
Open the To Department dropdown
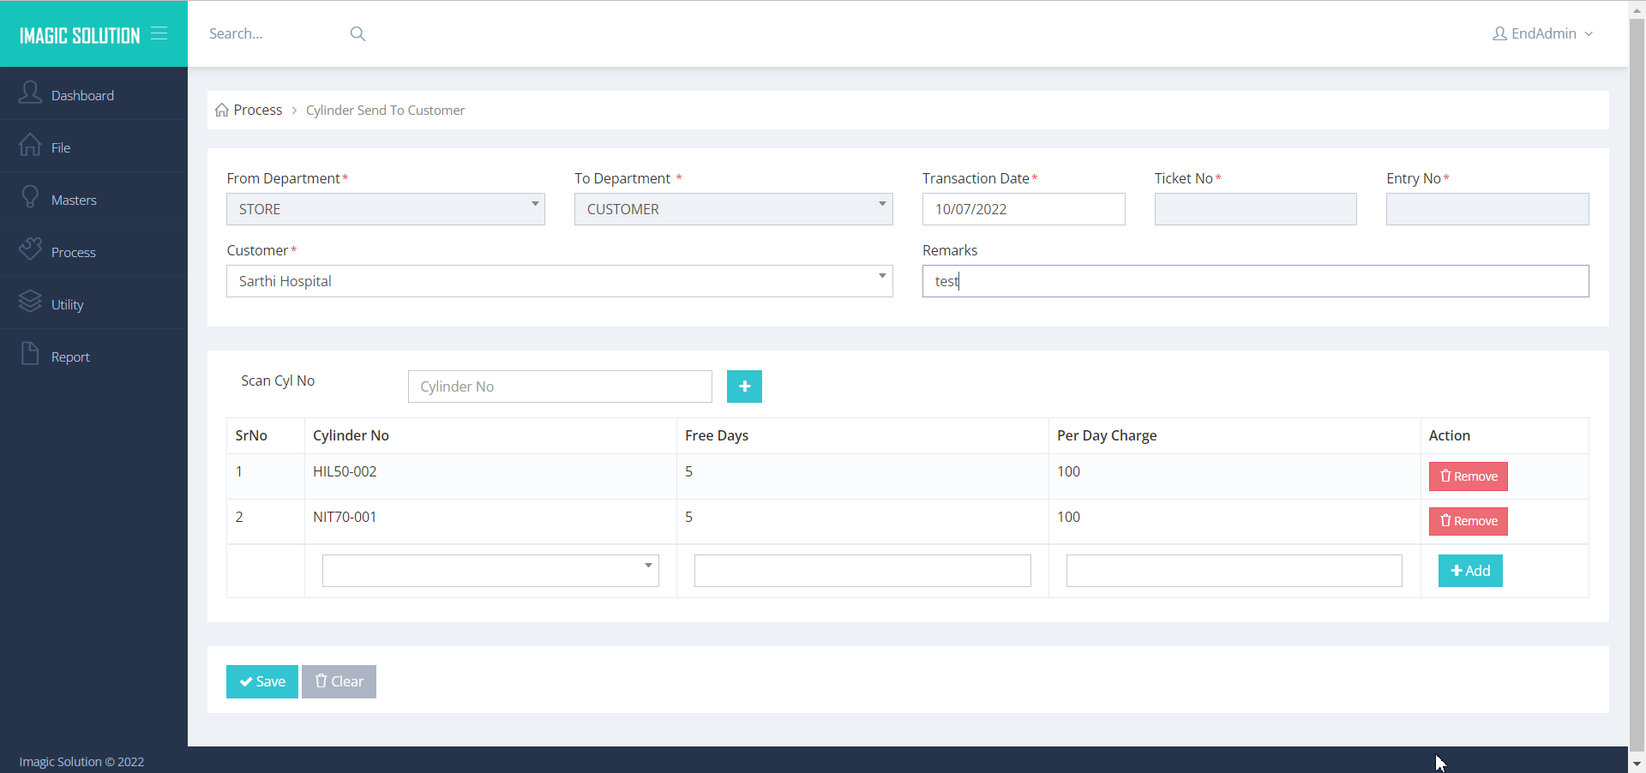click(x=734, y=209)
